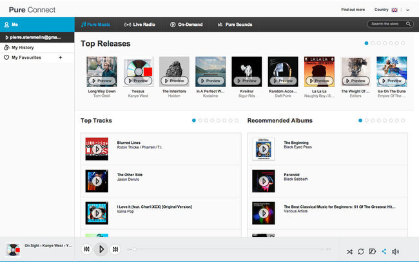This screenshot has width=419, height=262.
Task: Open My Favourites in the sidebar
Action: [x=37, y=57]
